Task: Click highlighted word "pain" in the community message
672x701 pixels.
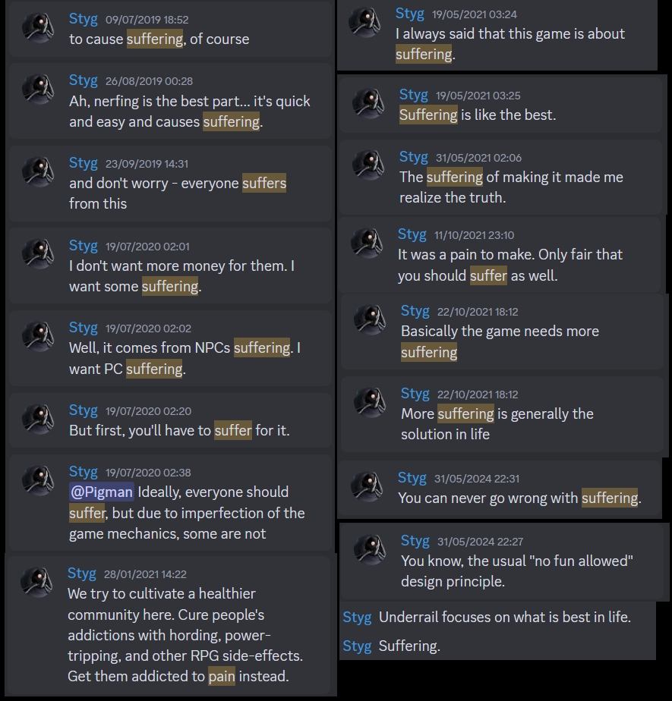Action: [x=222, y=676]
